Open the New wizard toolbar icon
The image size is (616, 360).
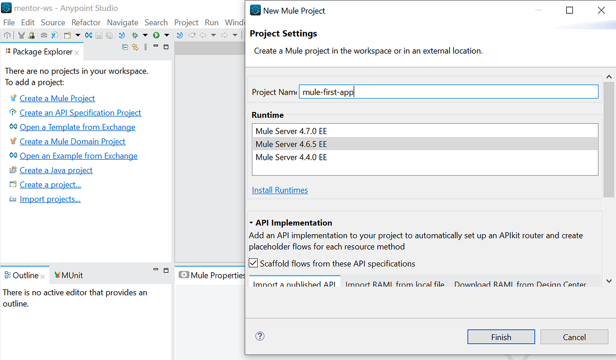(x=68, y=35)
